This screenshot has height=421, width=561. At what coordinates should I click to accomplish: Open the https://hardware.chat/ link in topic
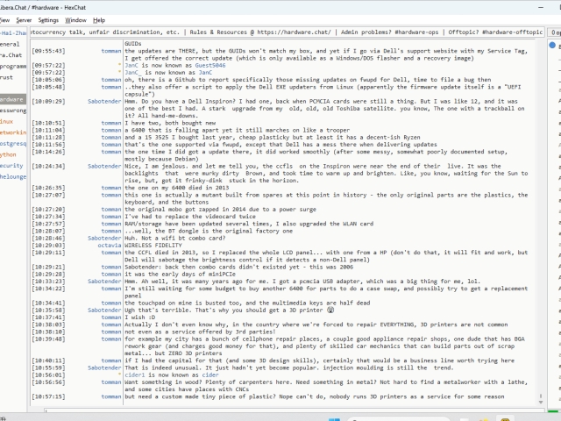click(295, 32)
